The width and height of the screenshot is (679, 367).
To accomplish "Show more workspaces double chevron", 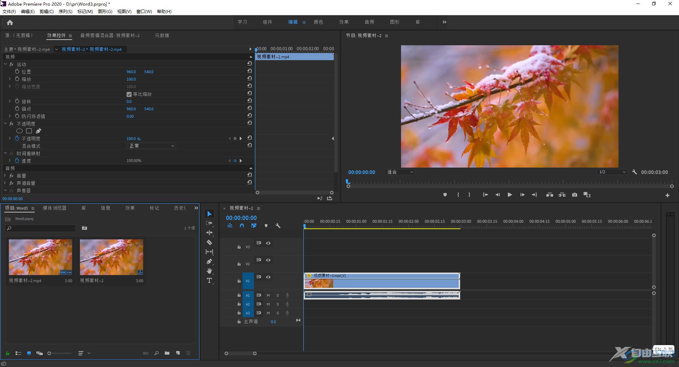I will (x=445, y=22).
